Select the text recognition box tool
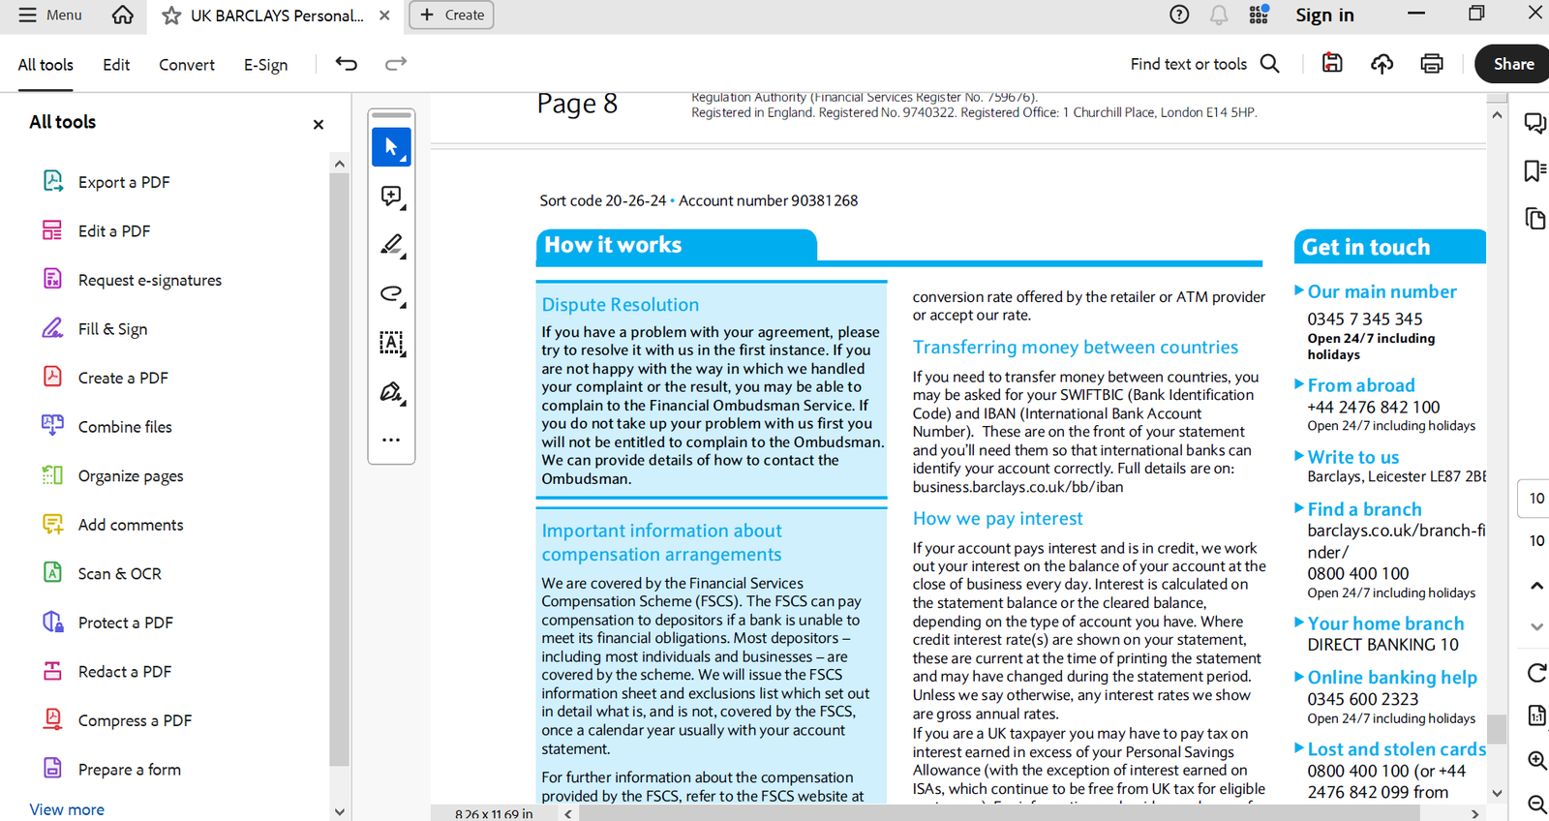1549x821 pixels. click(x=391, y=343)
